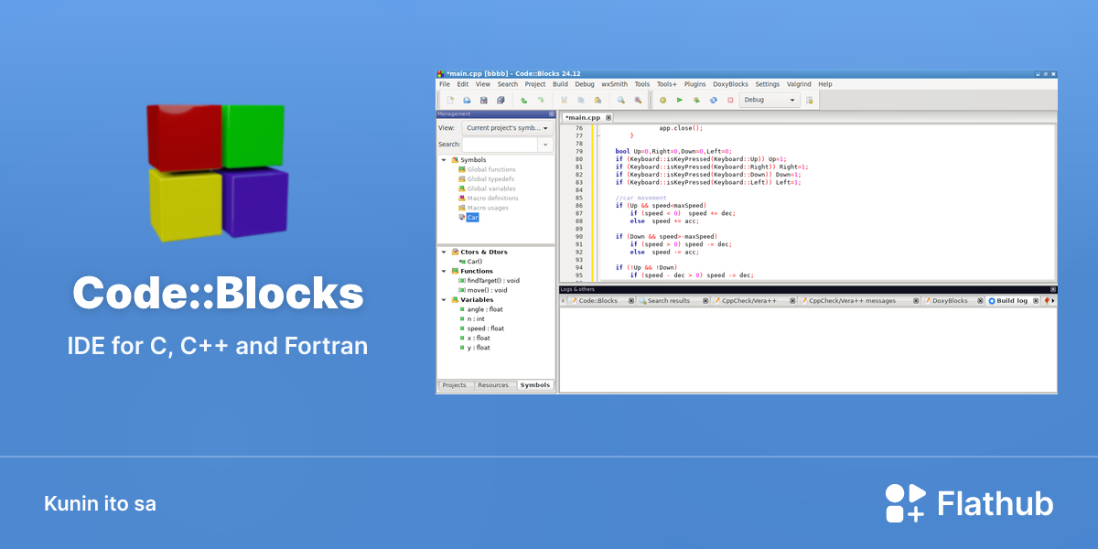1098x549 pixels.
Task: Open the Edit menu
Action: pos(463,84)
